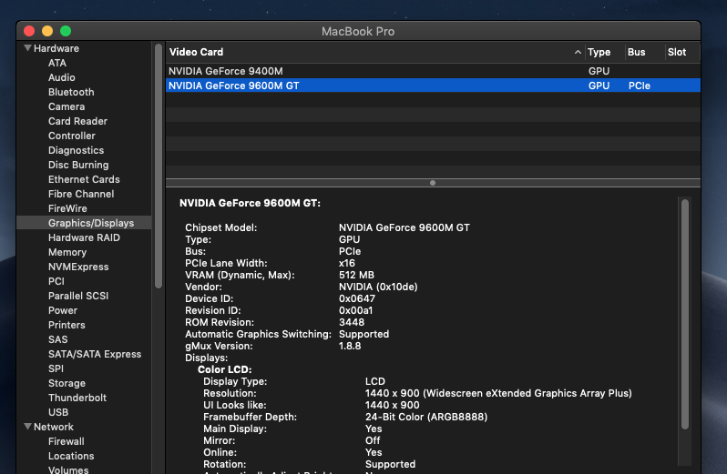Toggle the sort direction arrow in the header
The image size is (727, 474).
pyautogui.click(x=578, y=52)
